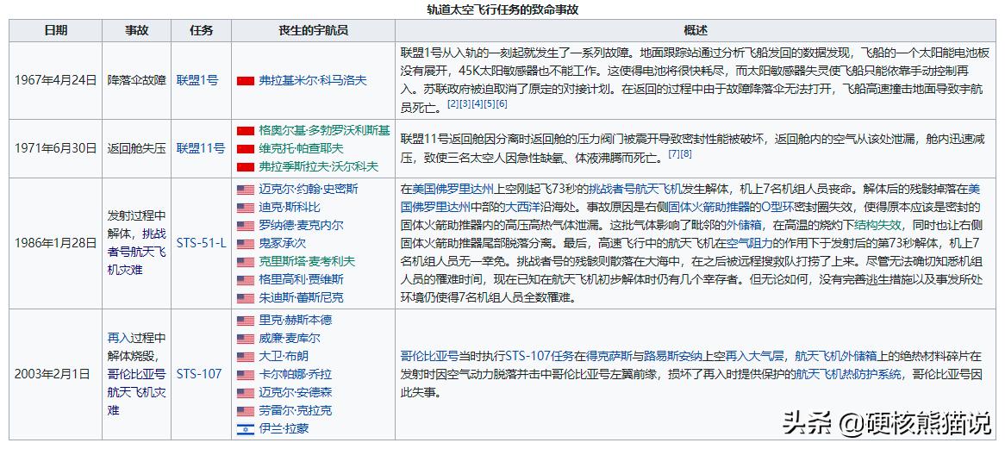Click the Soviet flag beside 维克托·帕查耶夫
The width and height of the screenshot is (1005, 449).
(x=246, y=148)
